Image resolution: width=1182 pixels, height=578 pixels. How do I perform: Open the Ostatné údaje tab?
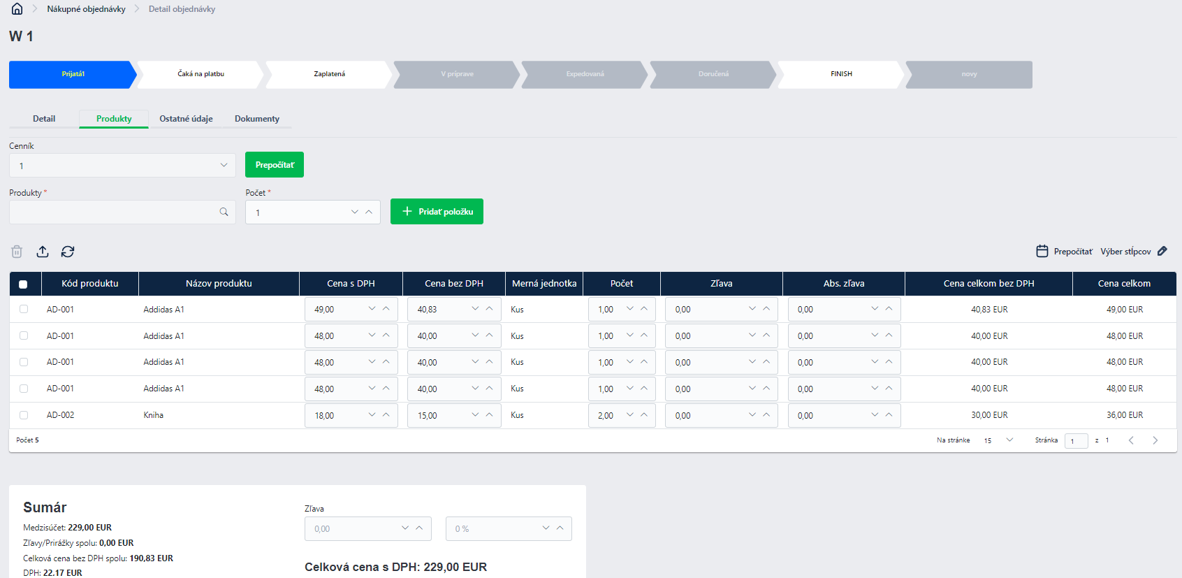point(186,119)
